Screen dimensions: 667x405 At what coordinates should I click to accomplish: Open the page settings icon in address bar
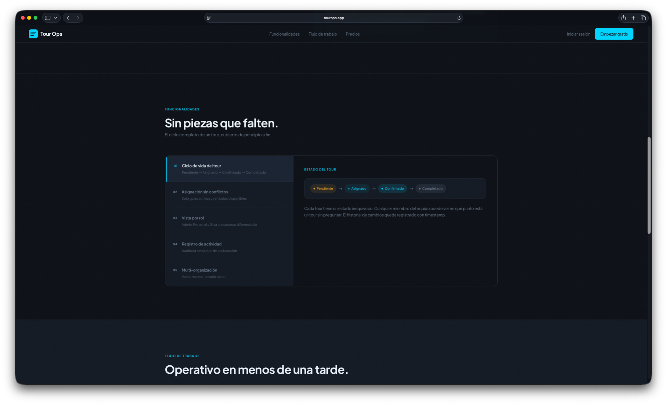(x=209, y=18)
